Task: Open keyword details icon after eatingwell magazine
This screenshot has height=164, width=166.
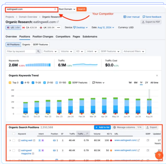Action: tap(33, 153)
